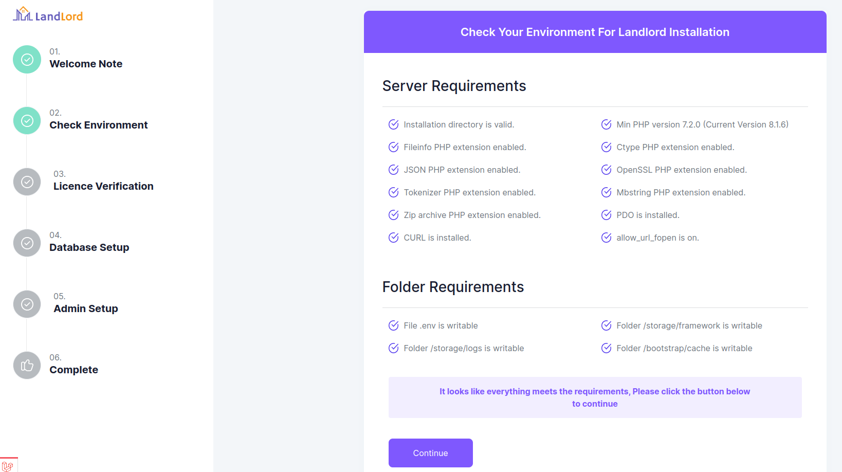This screenshot has height=472, width=842.
Task: Click the Check Environment step circle icon
Action: tap(26, 120)
